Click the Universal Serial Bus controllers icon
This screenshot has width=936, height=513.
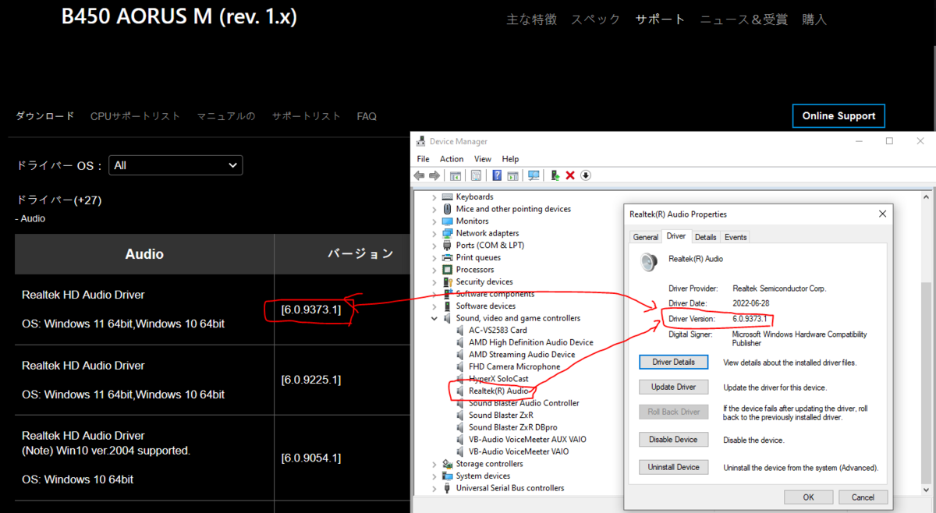(x=448, y=488)
